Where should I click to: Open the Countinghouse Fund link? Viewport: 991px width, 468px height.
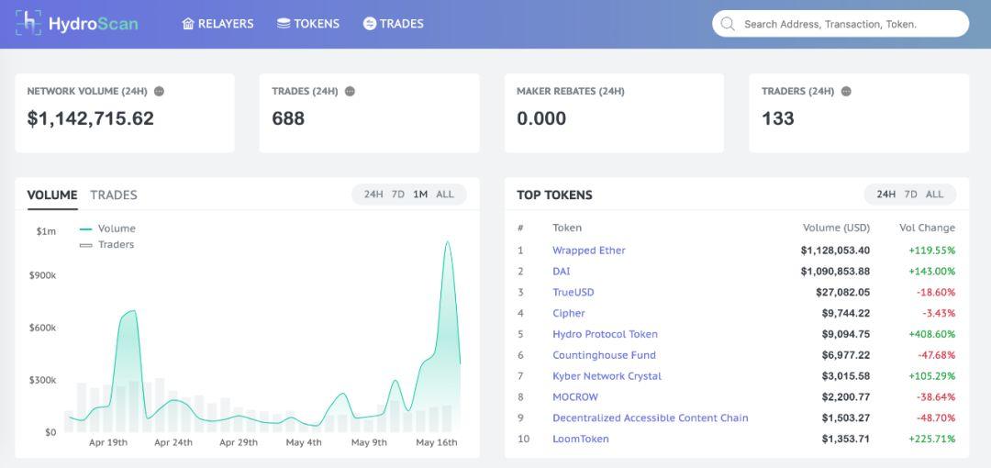click(x=604, y=355)
